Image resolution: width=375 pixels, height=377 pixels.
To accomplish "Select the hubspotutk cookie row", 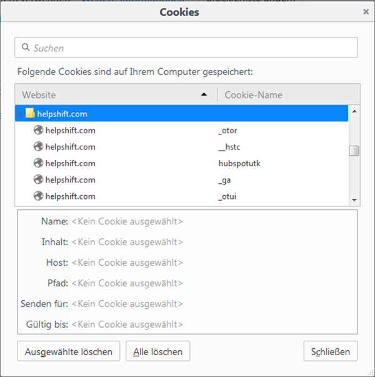I will 181,163.
